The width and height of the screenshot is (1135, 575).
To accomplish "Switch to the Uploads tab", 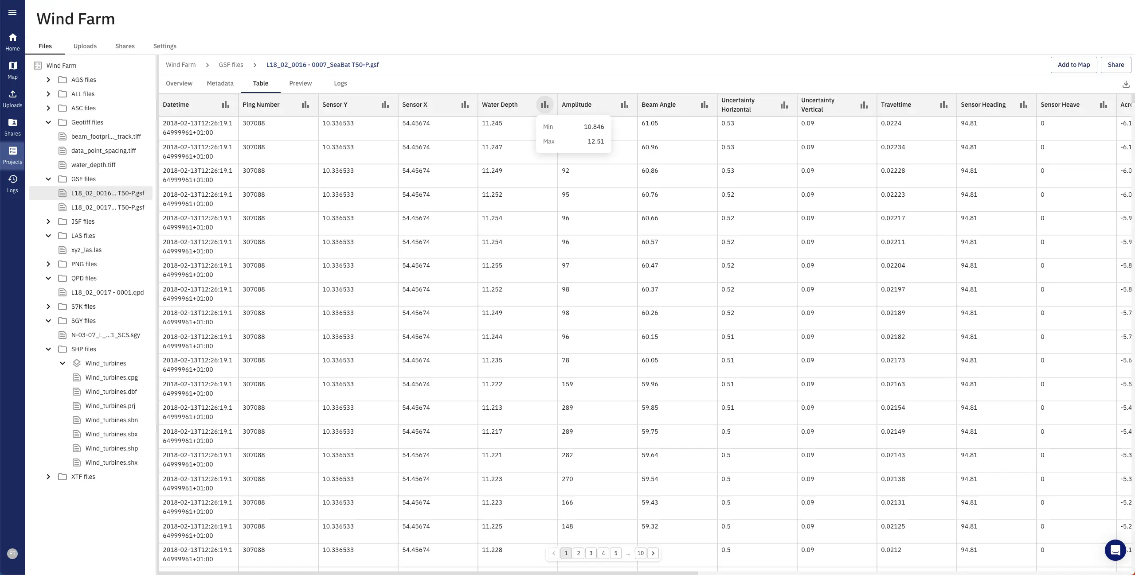I will (85, 46).
